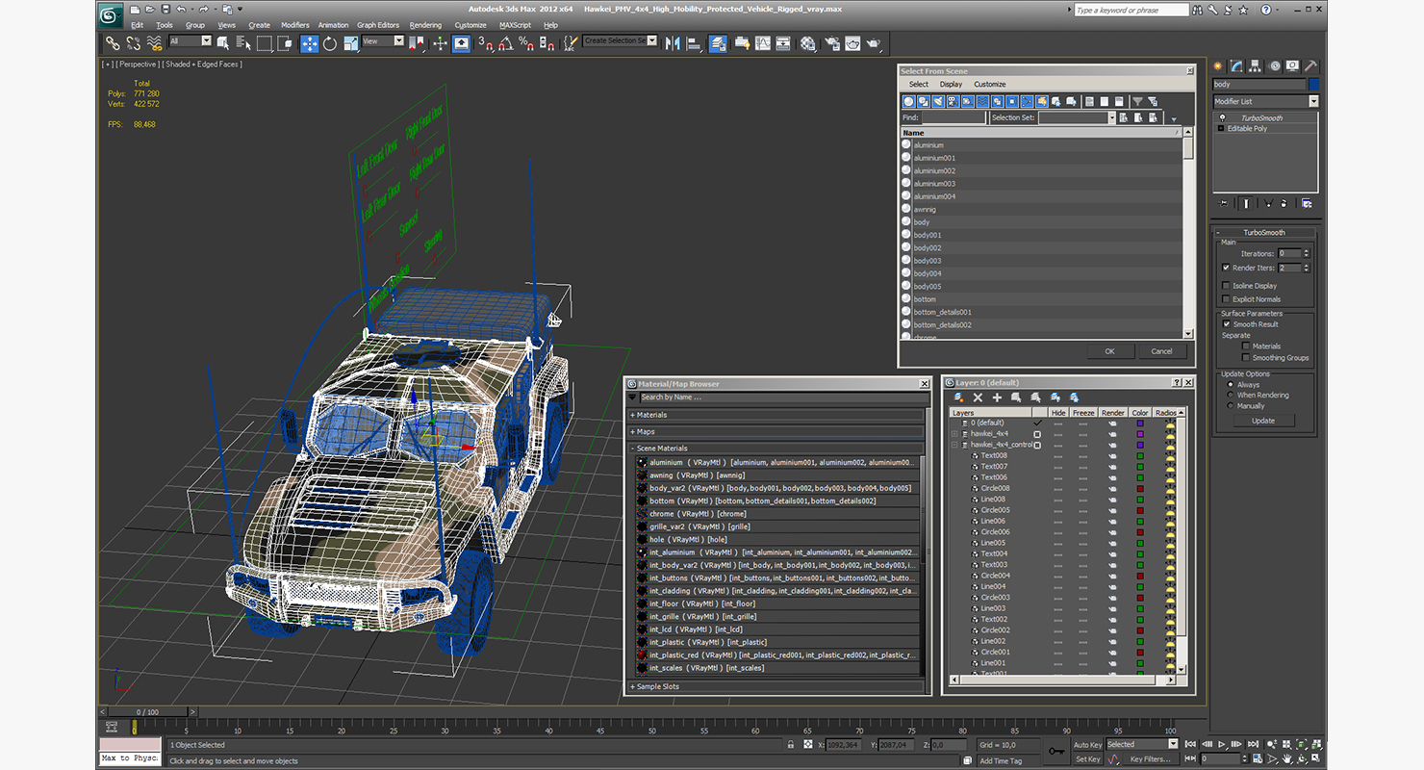Select When Rendering update option
Viewport: 1424px width, 770px height.
1231,396
